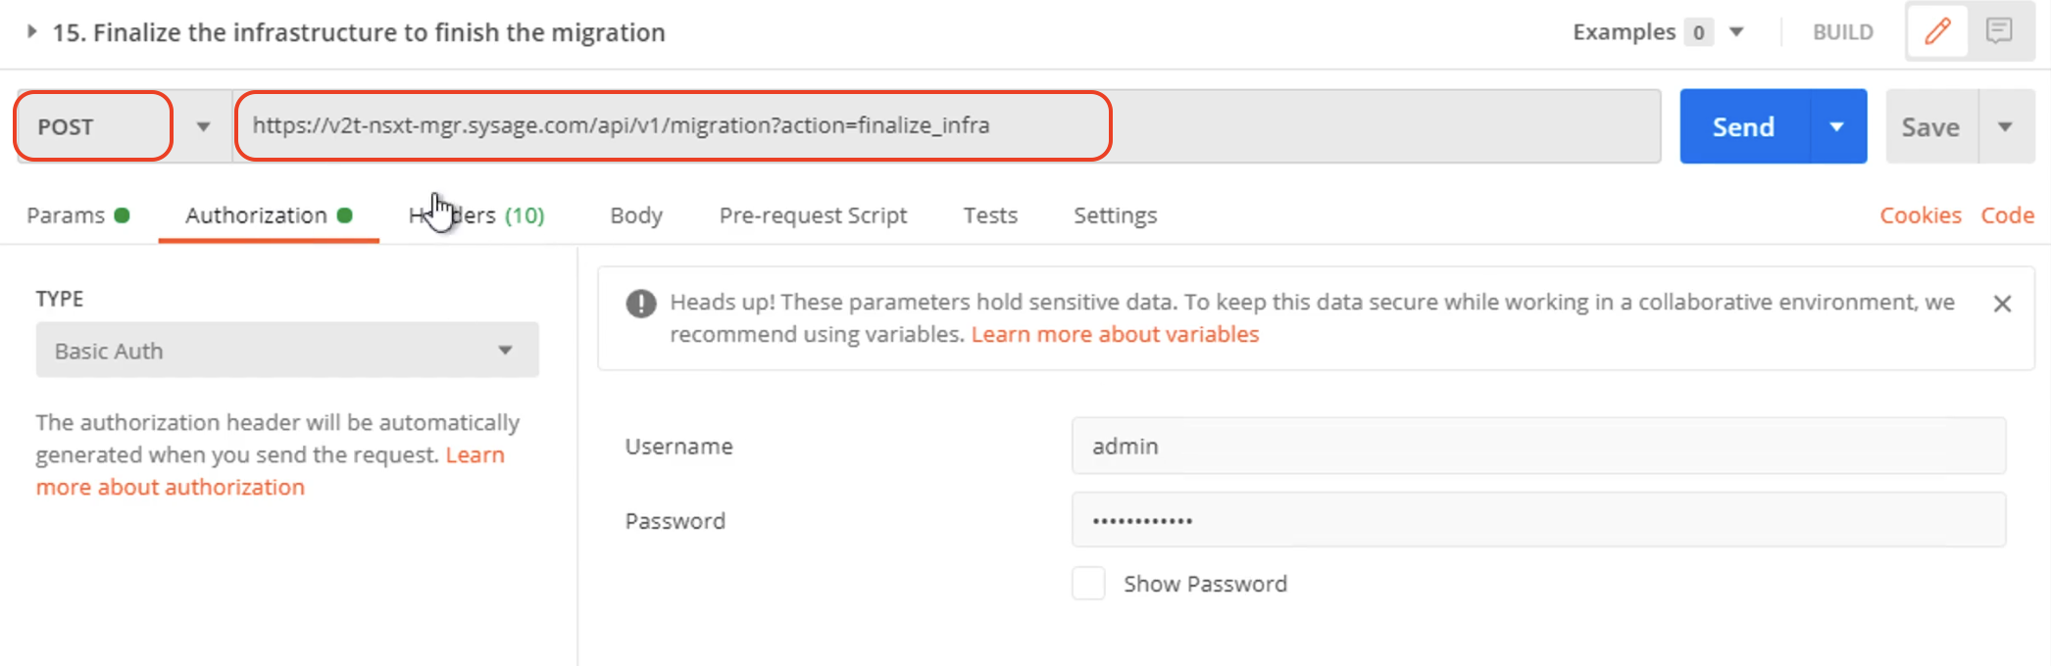
Task: Click the Username input field
Action: 1538,446
